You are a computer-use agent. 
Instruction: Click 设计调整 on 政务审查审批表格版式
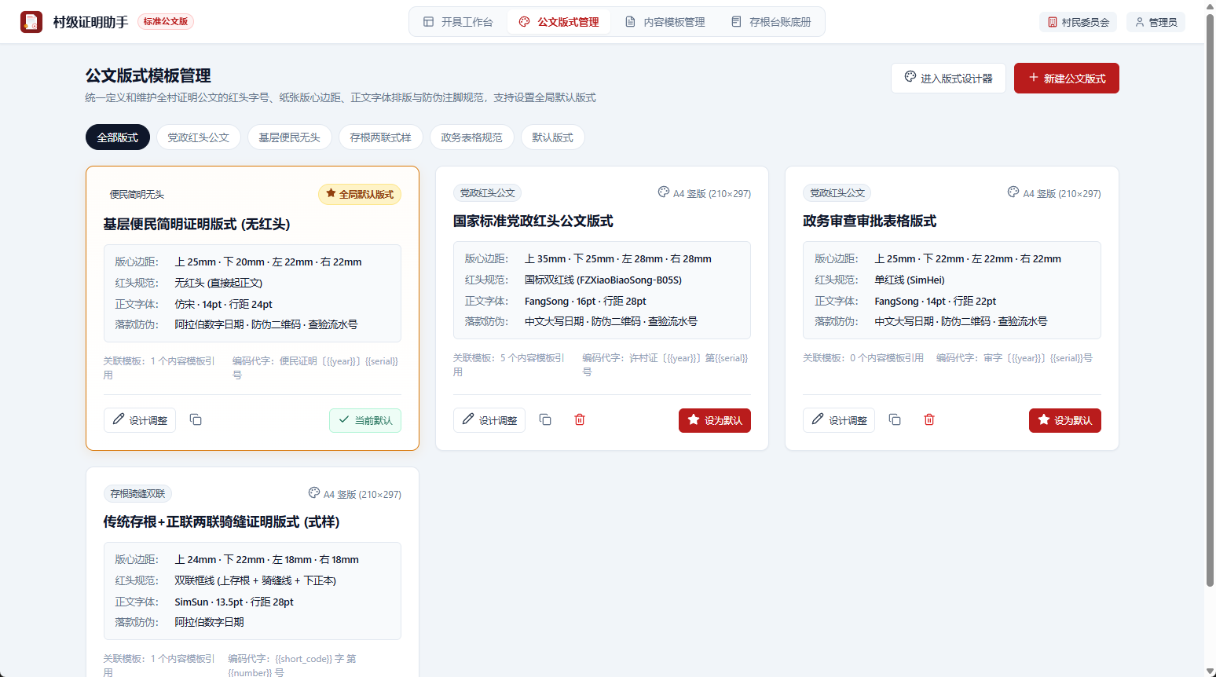coord(839,420)
